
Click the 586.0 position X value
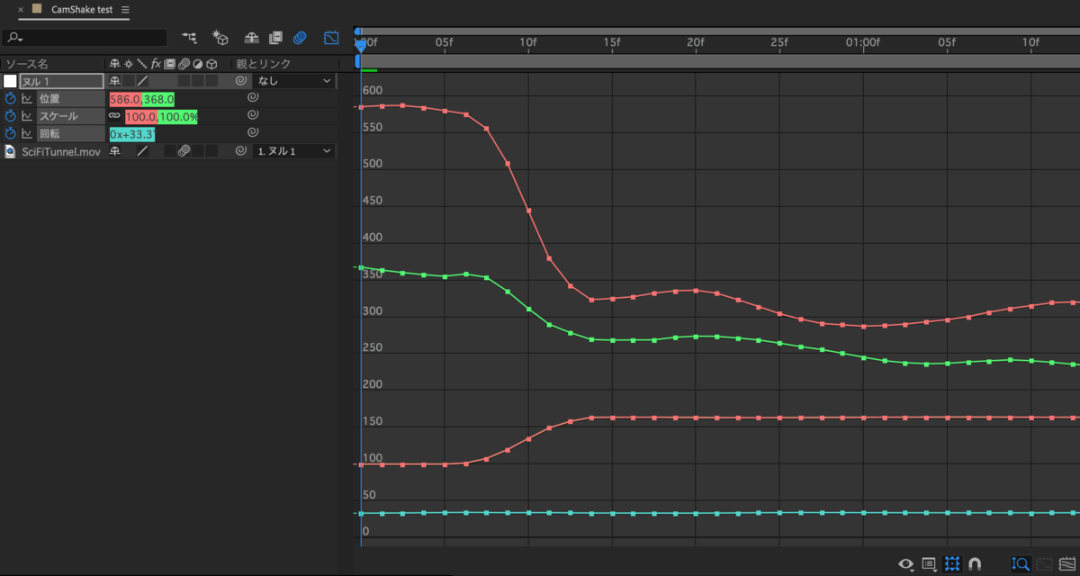tap(124, 99)
